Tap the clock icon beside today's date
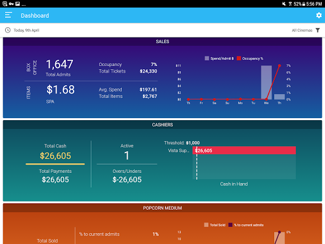Image resolution: width=325 pixels, height=244 pixels. coord(8,30)
